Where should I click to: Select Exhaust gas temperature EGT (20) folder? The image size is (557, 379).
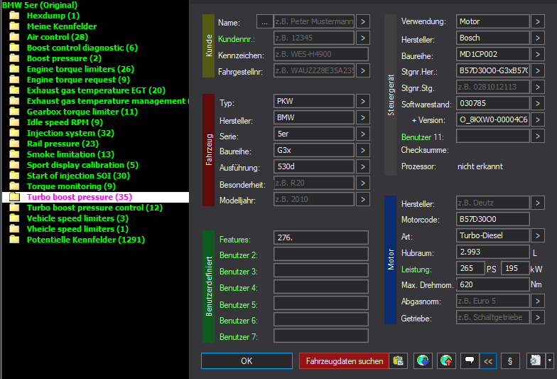[x=97, y=90]
